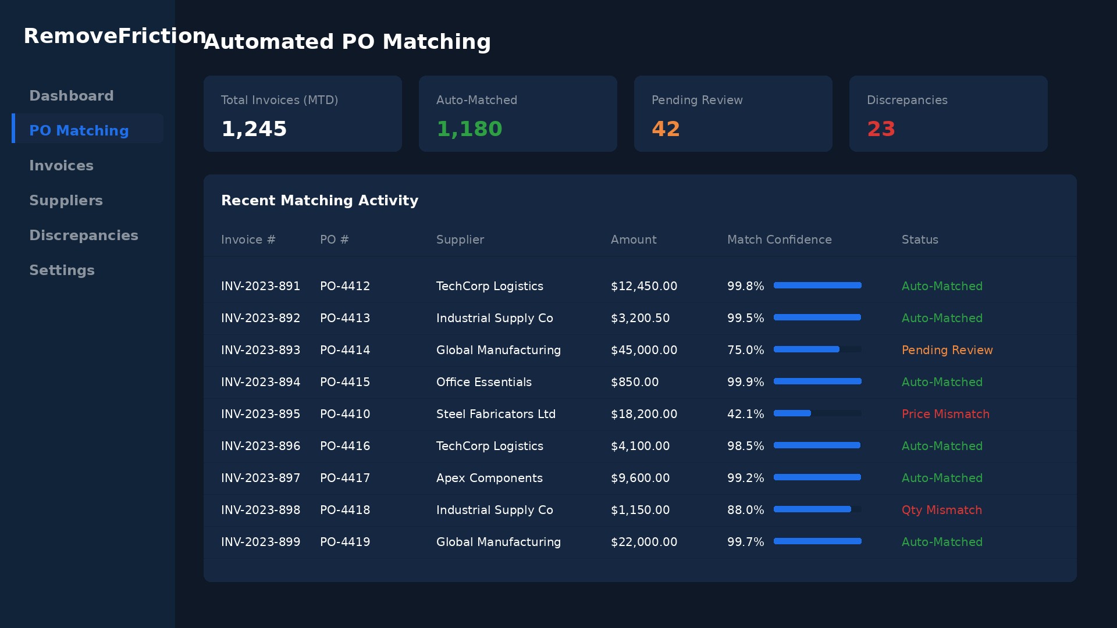Select invoice INV-2023-893 row

[261, 350]
